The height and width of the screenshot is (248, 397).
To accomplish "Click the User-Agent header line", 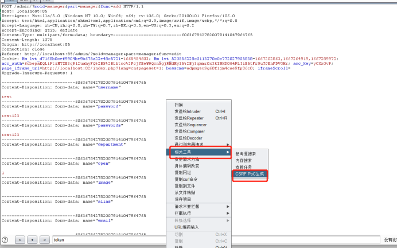I will pyautogui.click(x=118, y=15).
